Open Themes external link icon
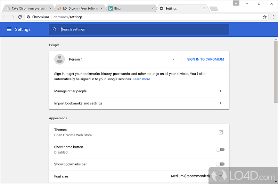Image resolution: width=278 pixels, height=184 pixels. tap(221, 132)
